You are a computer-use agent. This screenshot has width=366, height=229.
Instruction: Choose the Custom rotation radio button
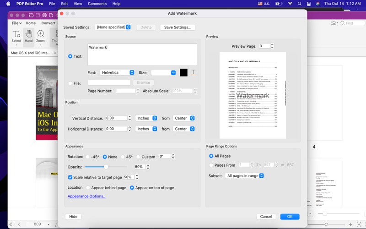[138, 157]
